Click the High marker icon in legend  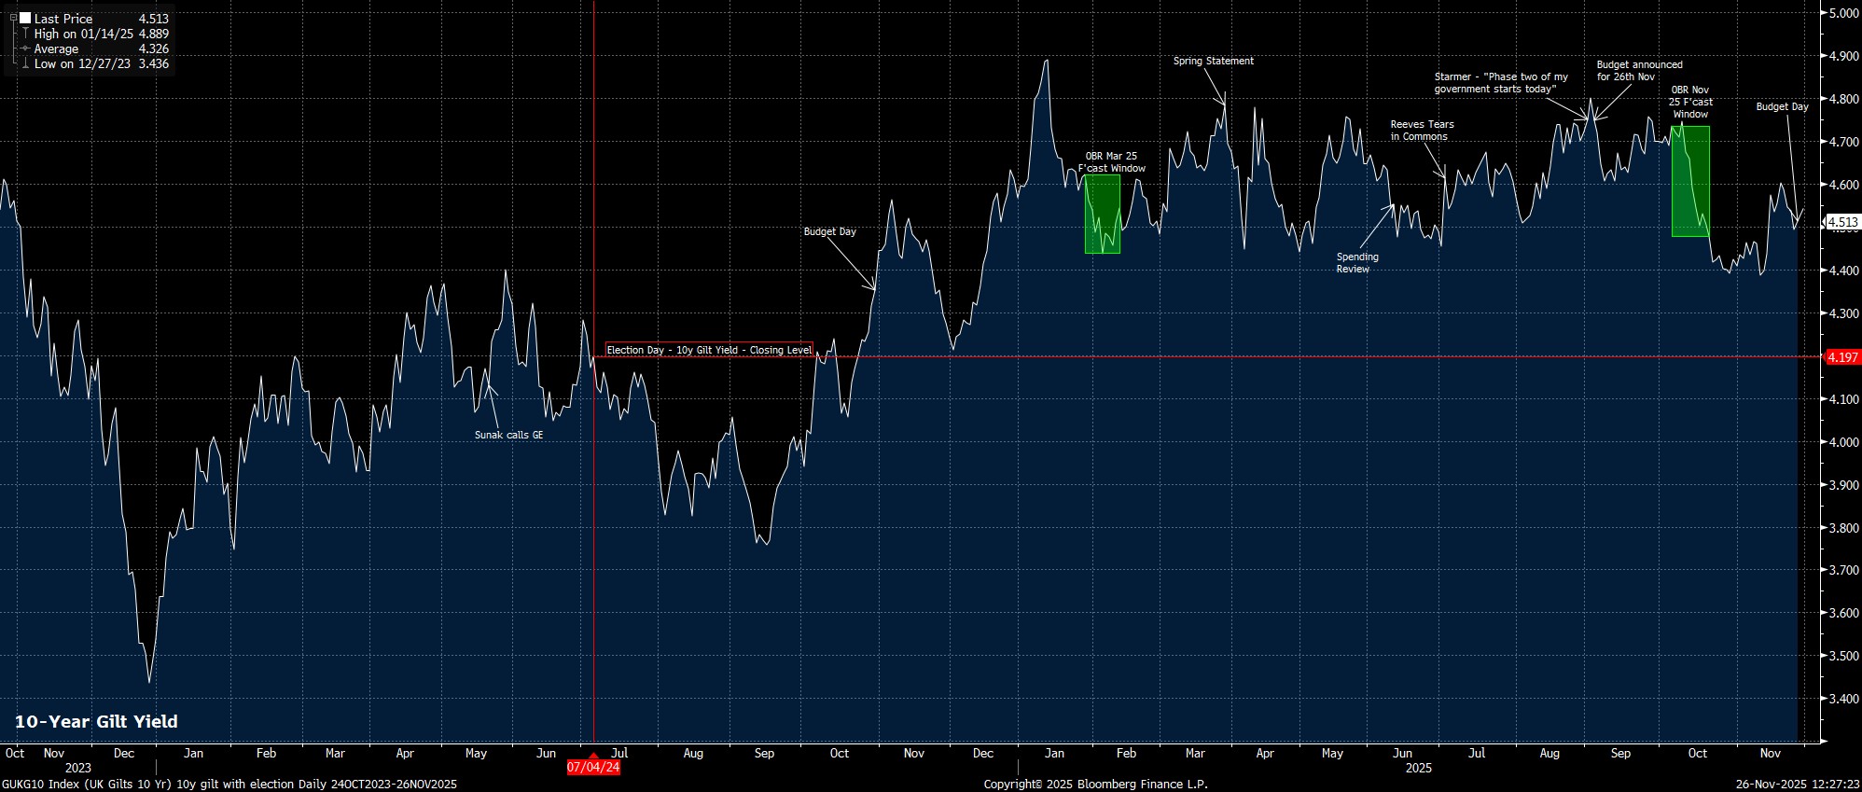[24, 34]
